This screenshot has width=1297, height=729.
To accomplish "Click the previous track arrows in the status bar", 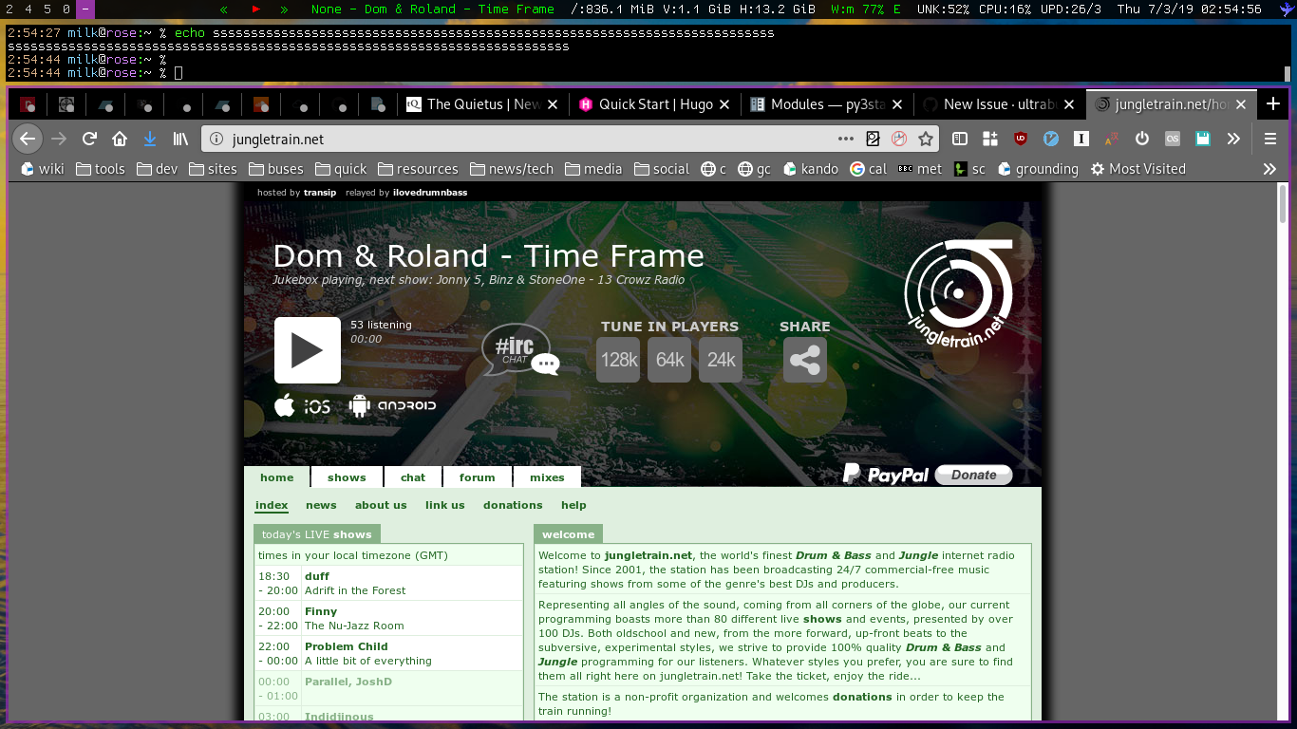I will [224, 9].
